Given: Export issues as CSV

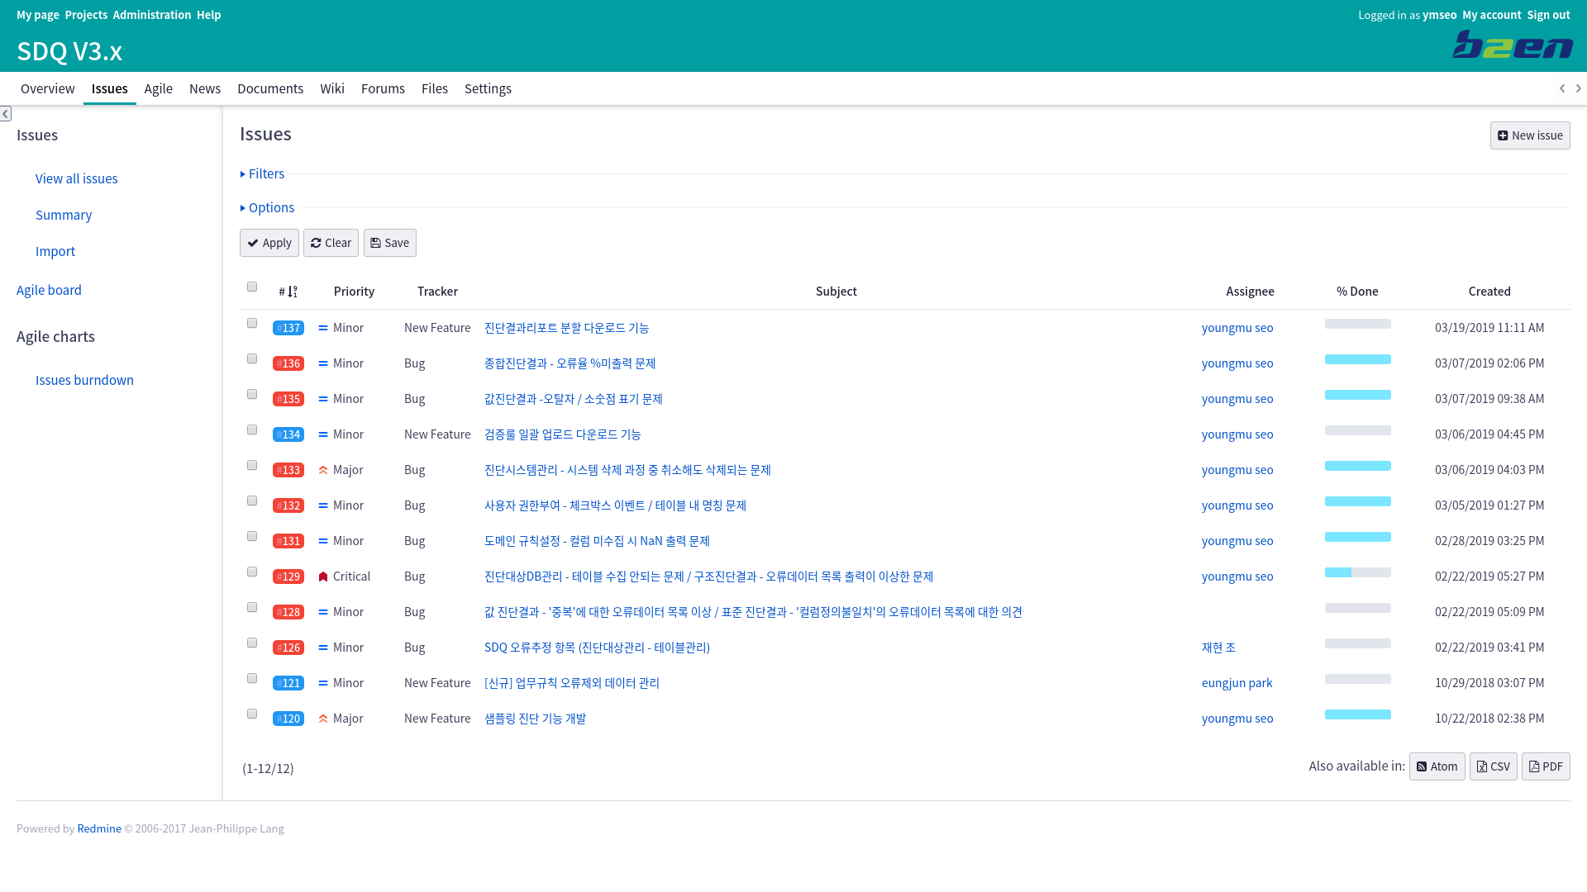Looking at the screenshot, I should point(1493,766).
